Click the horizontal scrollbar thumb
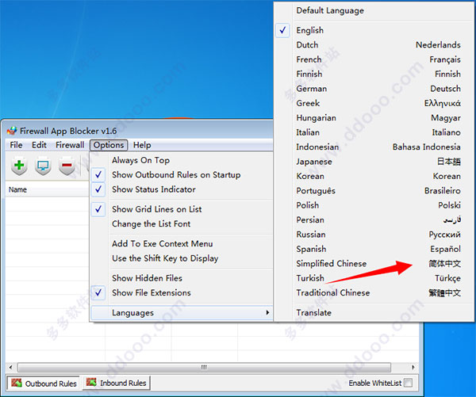 204,367
